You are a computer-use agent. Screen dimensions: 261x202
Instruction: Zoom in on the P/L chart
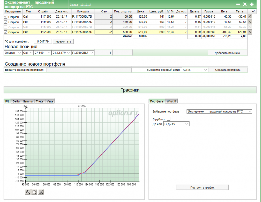28,192
